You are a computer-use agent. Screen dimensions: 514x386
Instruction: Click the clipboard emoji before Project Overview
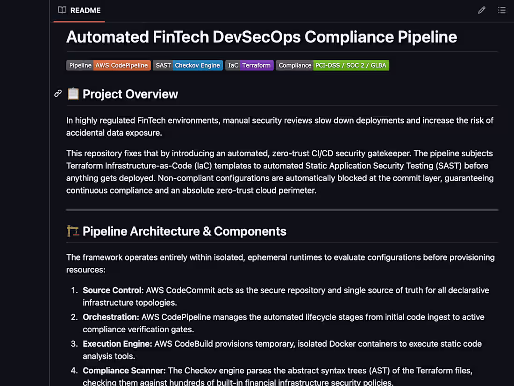(73, 94)
